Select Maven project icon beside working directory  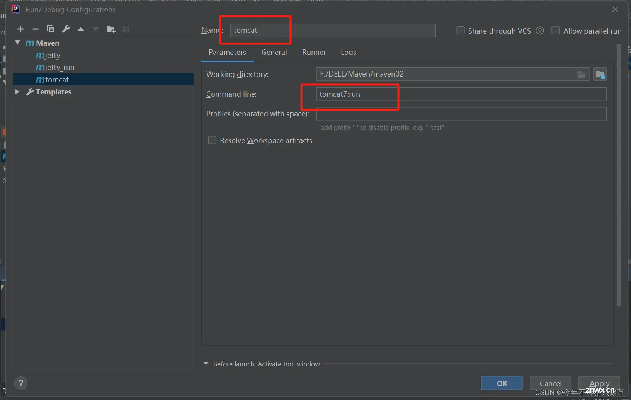pos(600,74)
